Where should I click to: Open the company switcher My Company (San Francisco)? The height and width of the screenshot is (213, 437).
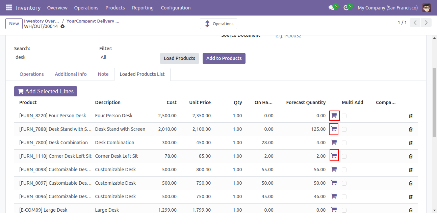[388, 7]
